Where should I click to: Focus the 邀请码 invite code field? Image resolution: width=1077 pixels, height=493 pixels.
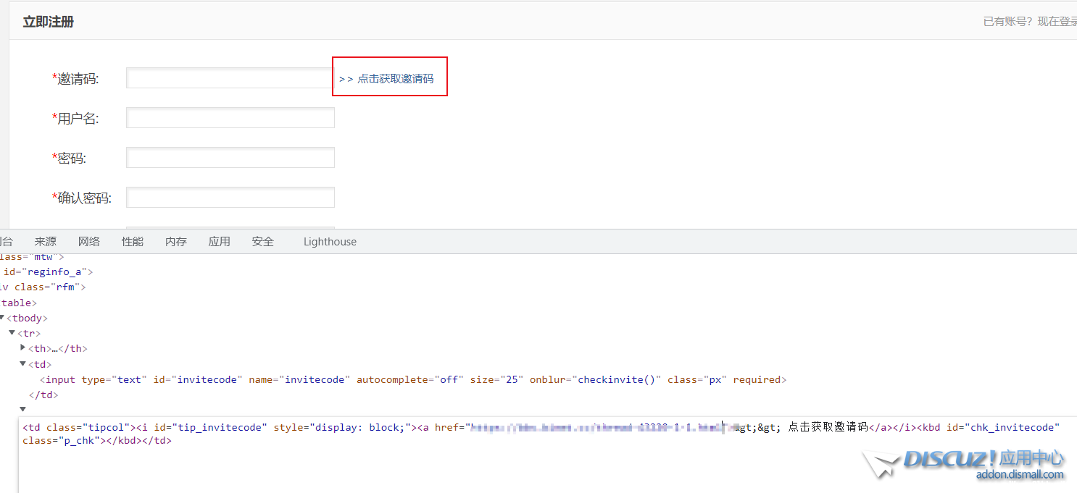pyautogui.click(x=230, y=78)
